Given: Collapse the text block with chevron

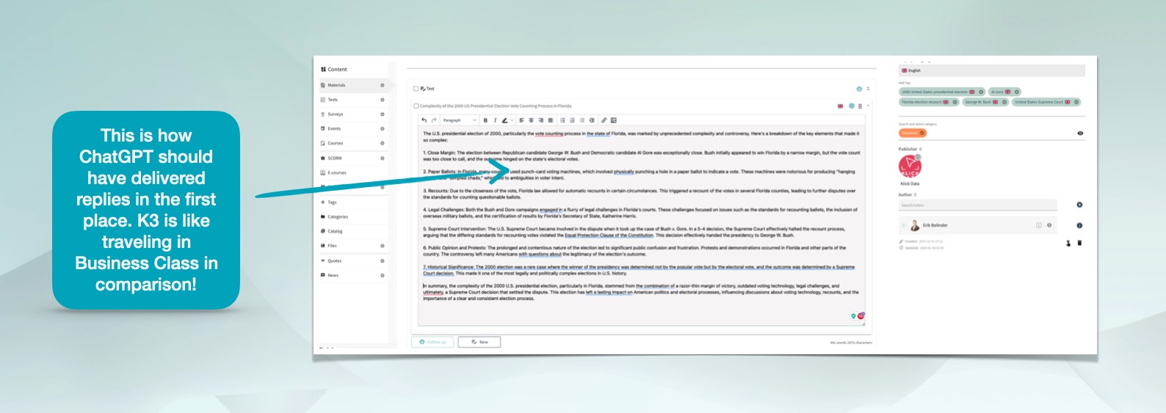Looking at the screenshot, I should (868, 106).
